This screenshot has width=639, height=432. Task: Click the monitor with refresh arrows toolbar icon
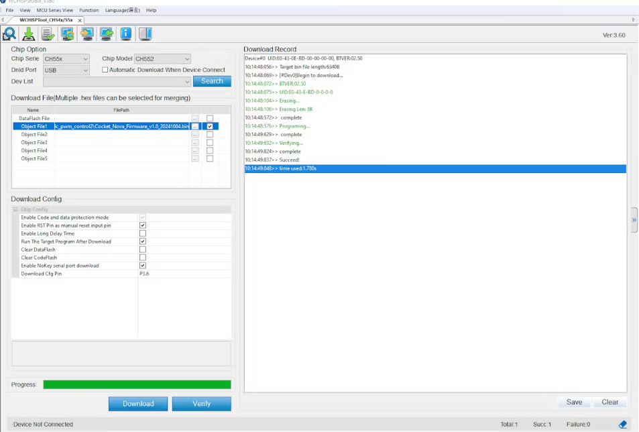(68, 34)
